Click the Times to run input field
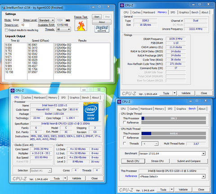Viewport: 216px width, 194px height. click(25, 25)
